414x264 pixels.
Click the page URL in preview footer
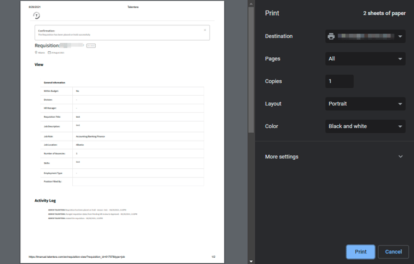77,257
